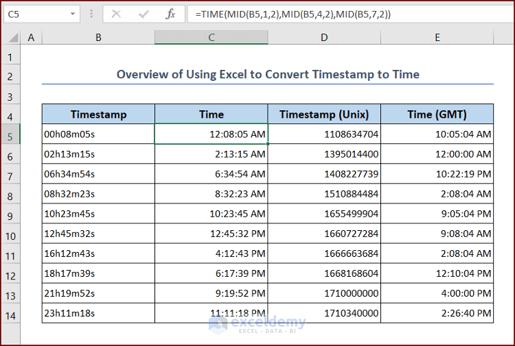
Task: Click the Select All corner triangle
Action: pyautogui.click(x=13, y=38)
